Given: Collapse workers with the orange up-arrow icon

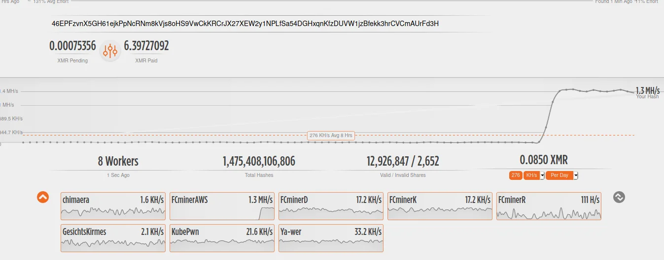Looking at the screenshot, I should pos(43,197).
